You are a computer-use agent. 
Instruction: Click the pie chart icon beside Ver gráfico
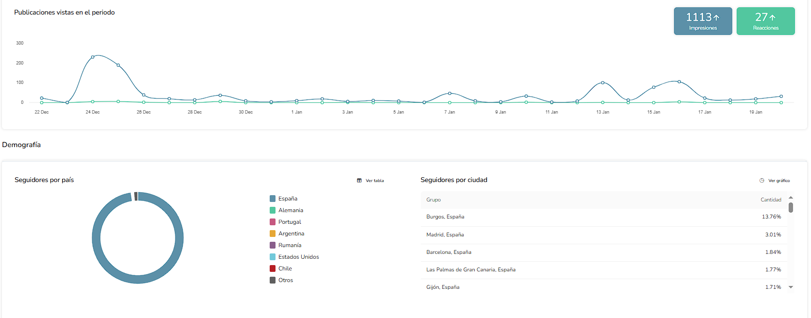pos(762,181)
